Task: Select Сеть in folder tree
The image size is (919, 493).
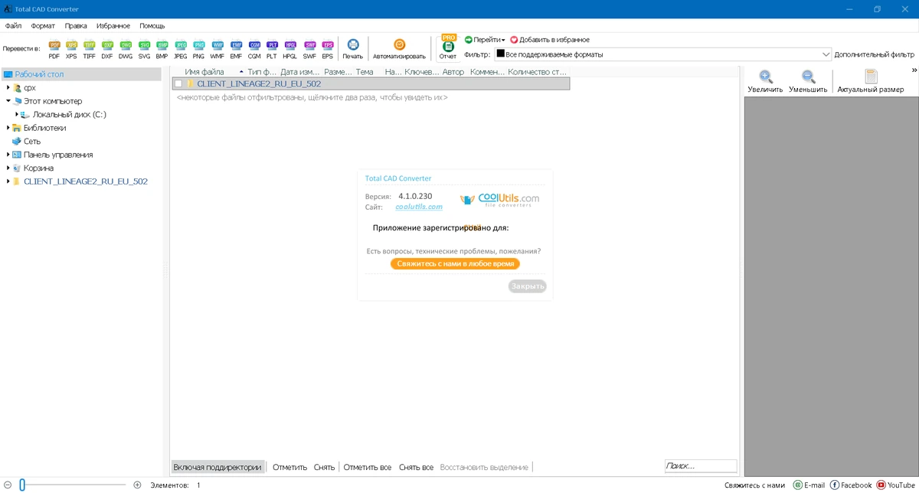Action: pyautogui.click(x=32, y=141)
